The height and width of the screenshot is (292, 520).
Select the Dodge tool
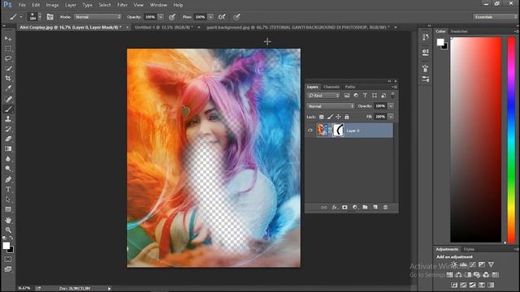pyautogui.click(x=8, y=169)
